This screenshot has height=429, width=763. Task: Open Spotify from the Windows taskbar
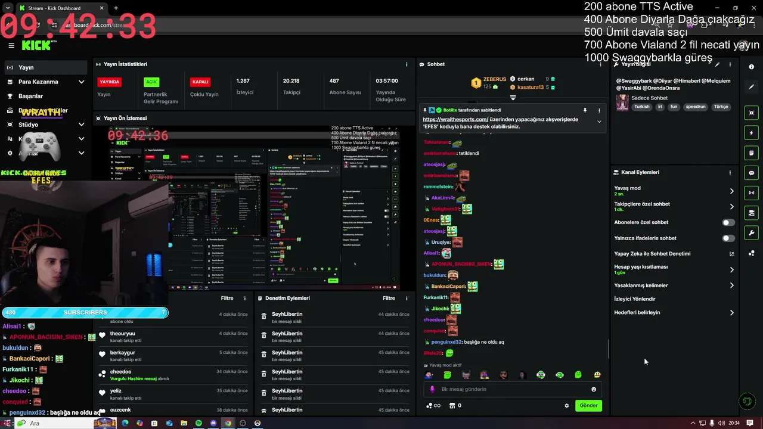point(198,423)
